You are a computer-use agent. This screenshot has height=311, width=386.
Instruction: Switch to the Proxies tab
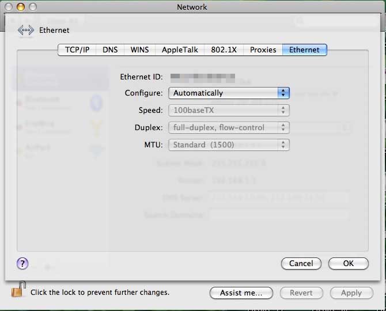pyautogui.click(x=263, y=50)
